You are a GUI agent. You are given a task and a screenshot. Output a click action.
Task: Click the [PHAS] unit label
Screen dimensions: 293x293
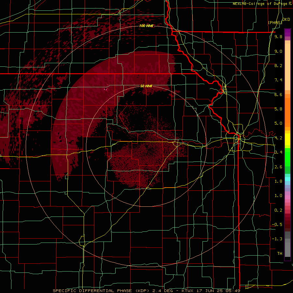tap(275, 22)
